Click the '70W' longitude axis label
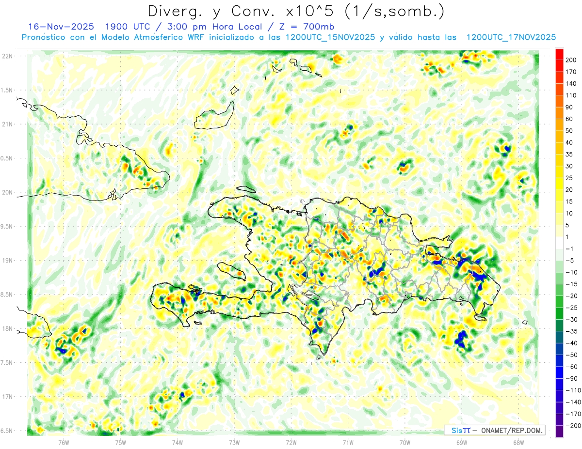This screenshot has width=582, height=449. tap(405, 442)
